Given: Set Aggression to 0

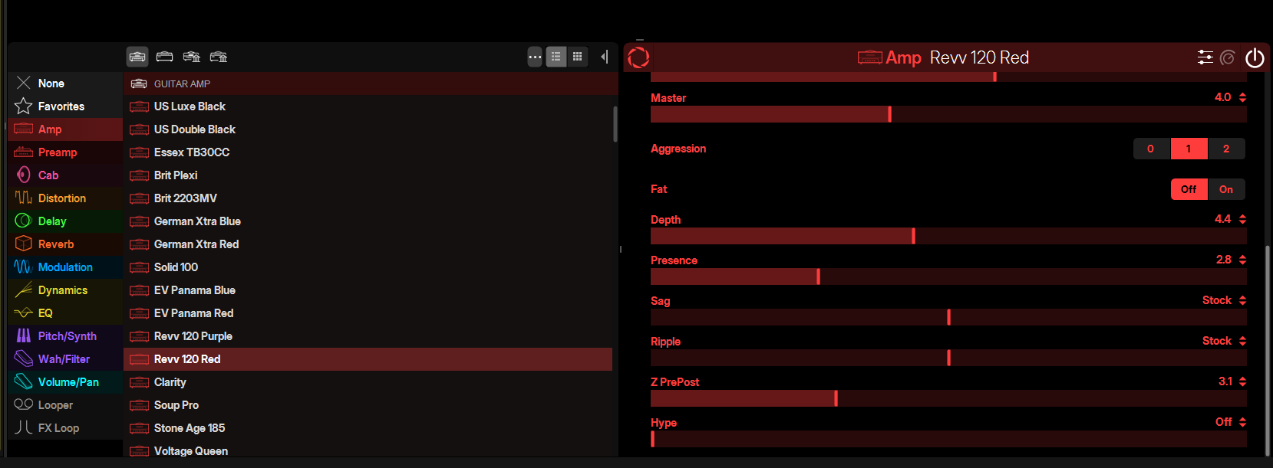Looking at the screenshot, I should (1150, 149).
